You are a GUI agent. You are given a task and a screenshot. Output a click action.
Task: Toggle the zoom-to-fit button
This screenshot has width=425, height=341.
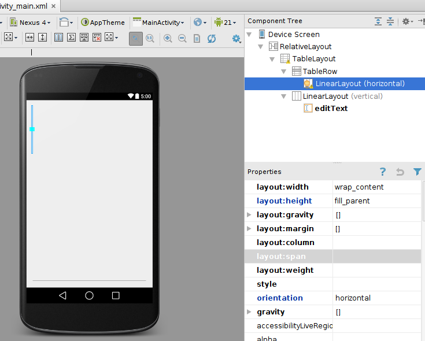click(x=136, y=39)
